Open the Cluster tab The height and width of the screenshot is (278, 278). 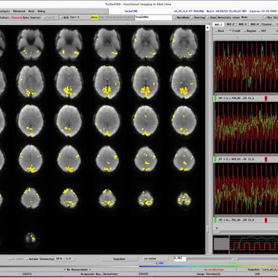tap(267, 24)
